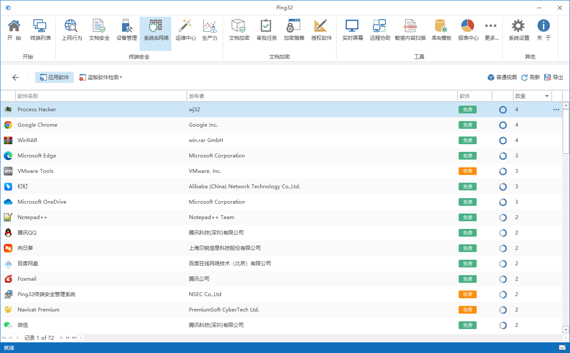Click 收费 tag on VMware Tools row

pyautogui.click(x=468, y=171)
